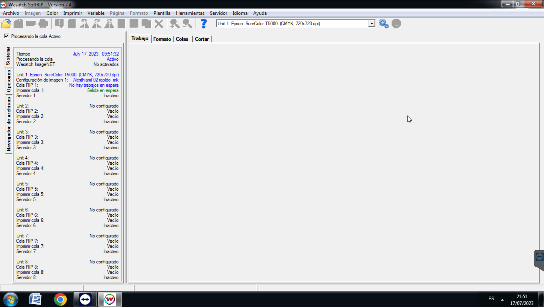Open the Servidor menu
The image size is (544, 307).
point(218,13)
